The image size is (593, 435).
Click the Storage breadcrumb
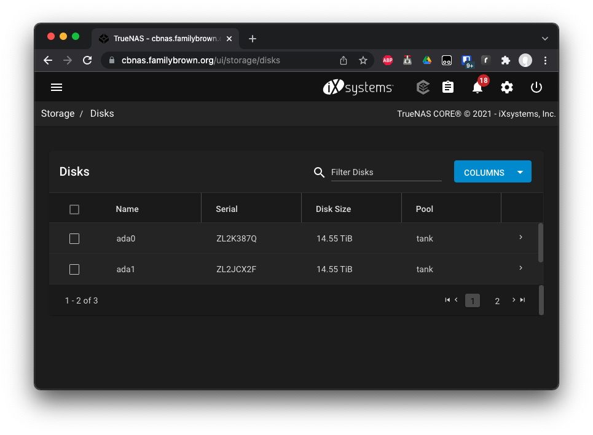[58, 114]
